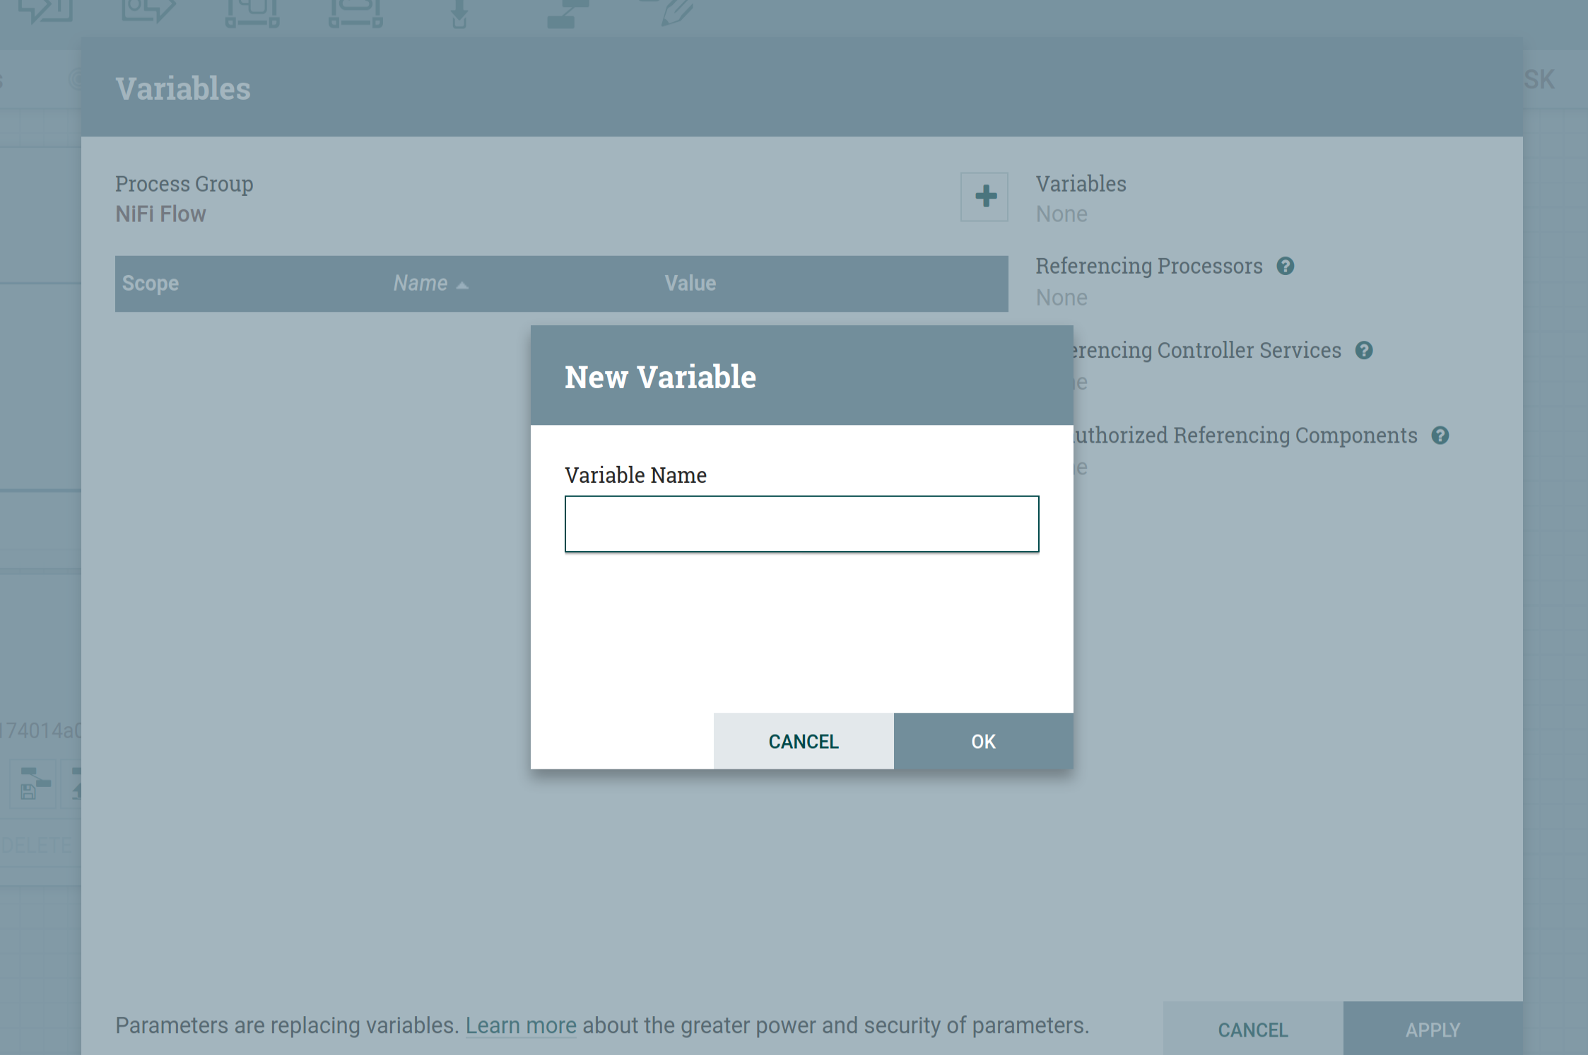
Task: Click the Value column header
Action: 690,284
